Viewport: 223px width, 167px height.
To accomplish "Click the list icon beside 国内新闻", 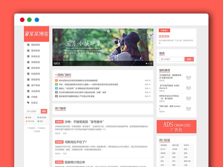I will tap(28, 51).
